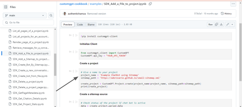Open SDK_Delete_a_project.ipynb file

pos(28,81)
